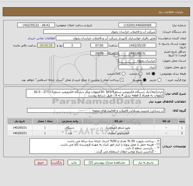Click the خروج exit button
Image resolution: width=193 pixels, height=186 pixels.
point(41,163)
